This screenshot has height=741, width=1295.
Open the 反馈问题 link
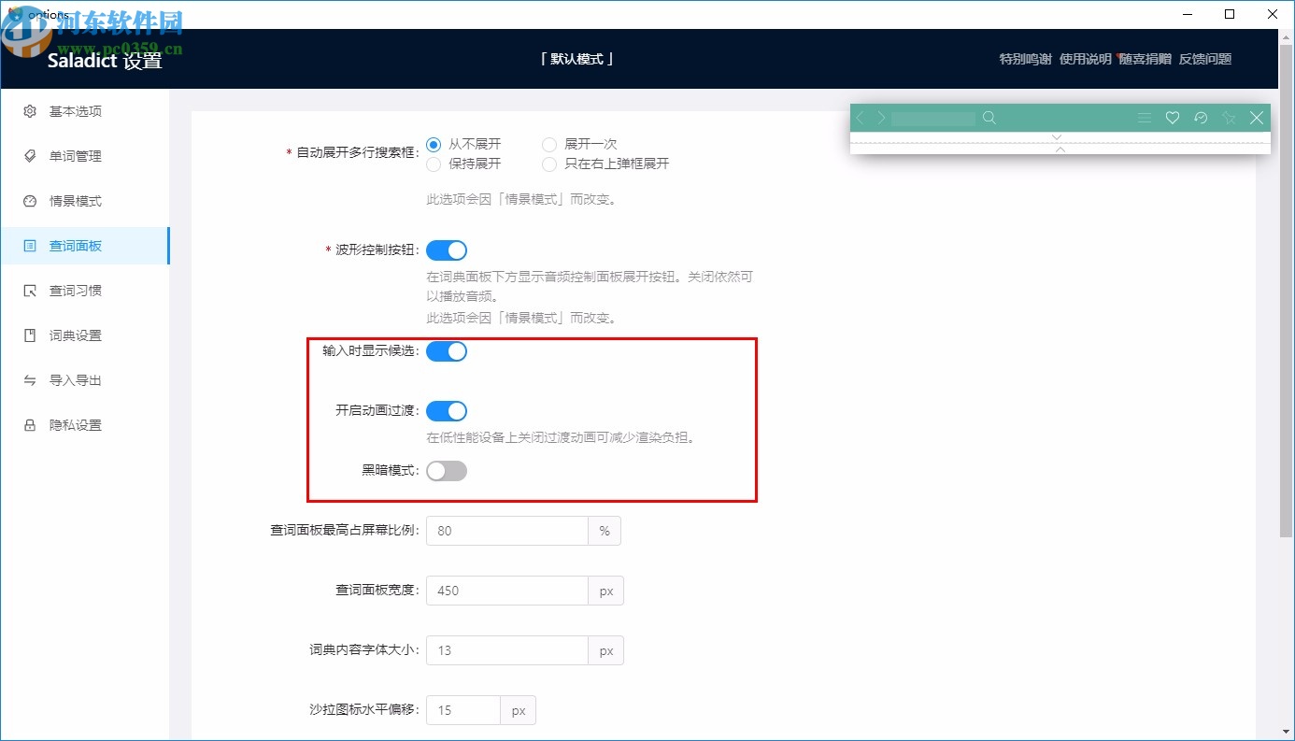(1205, 58)
